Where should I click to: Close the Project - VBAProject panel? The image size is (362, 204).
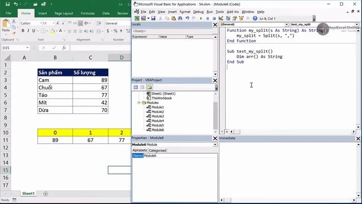coord(215,80)
